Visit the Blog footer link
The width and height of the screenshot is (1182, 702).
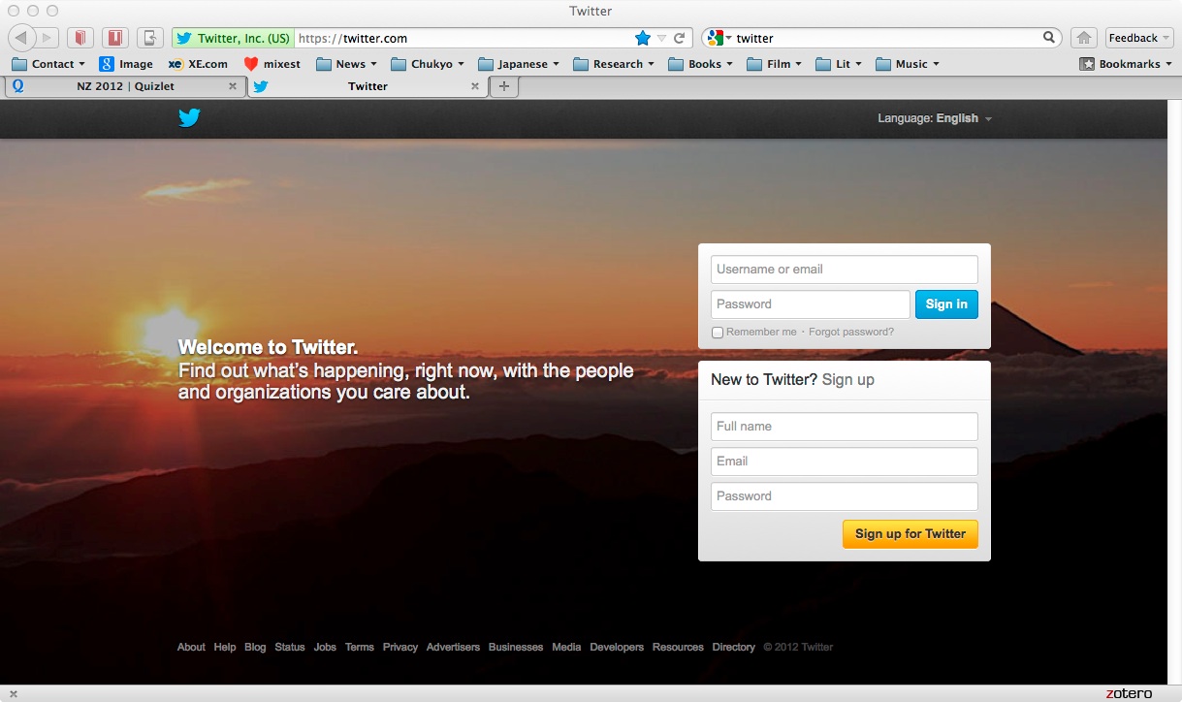tap(255, 648)
